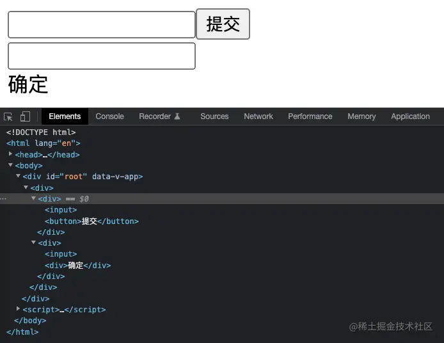The image size is (444, 343).
Task: Go to the Performance tab
Action: (x=310, y=116)
